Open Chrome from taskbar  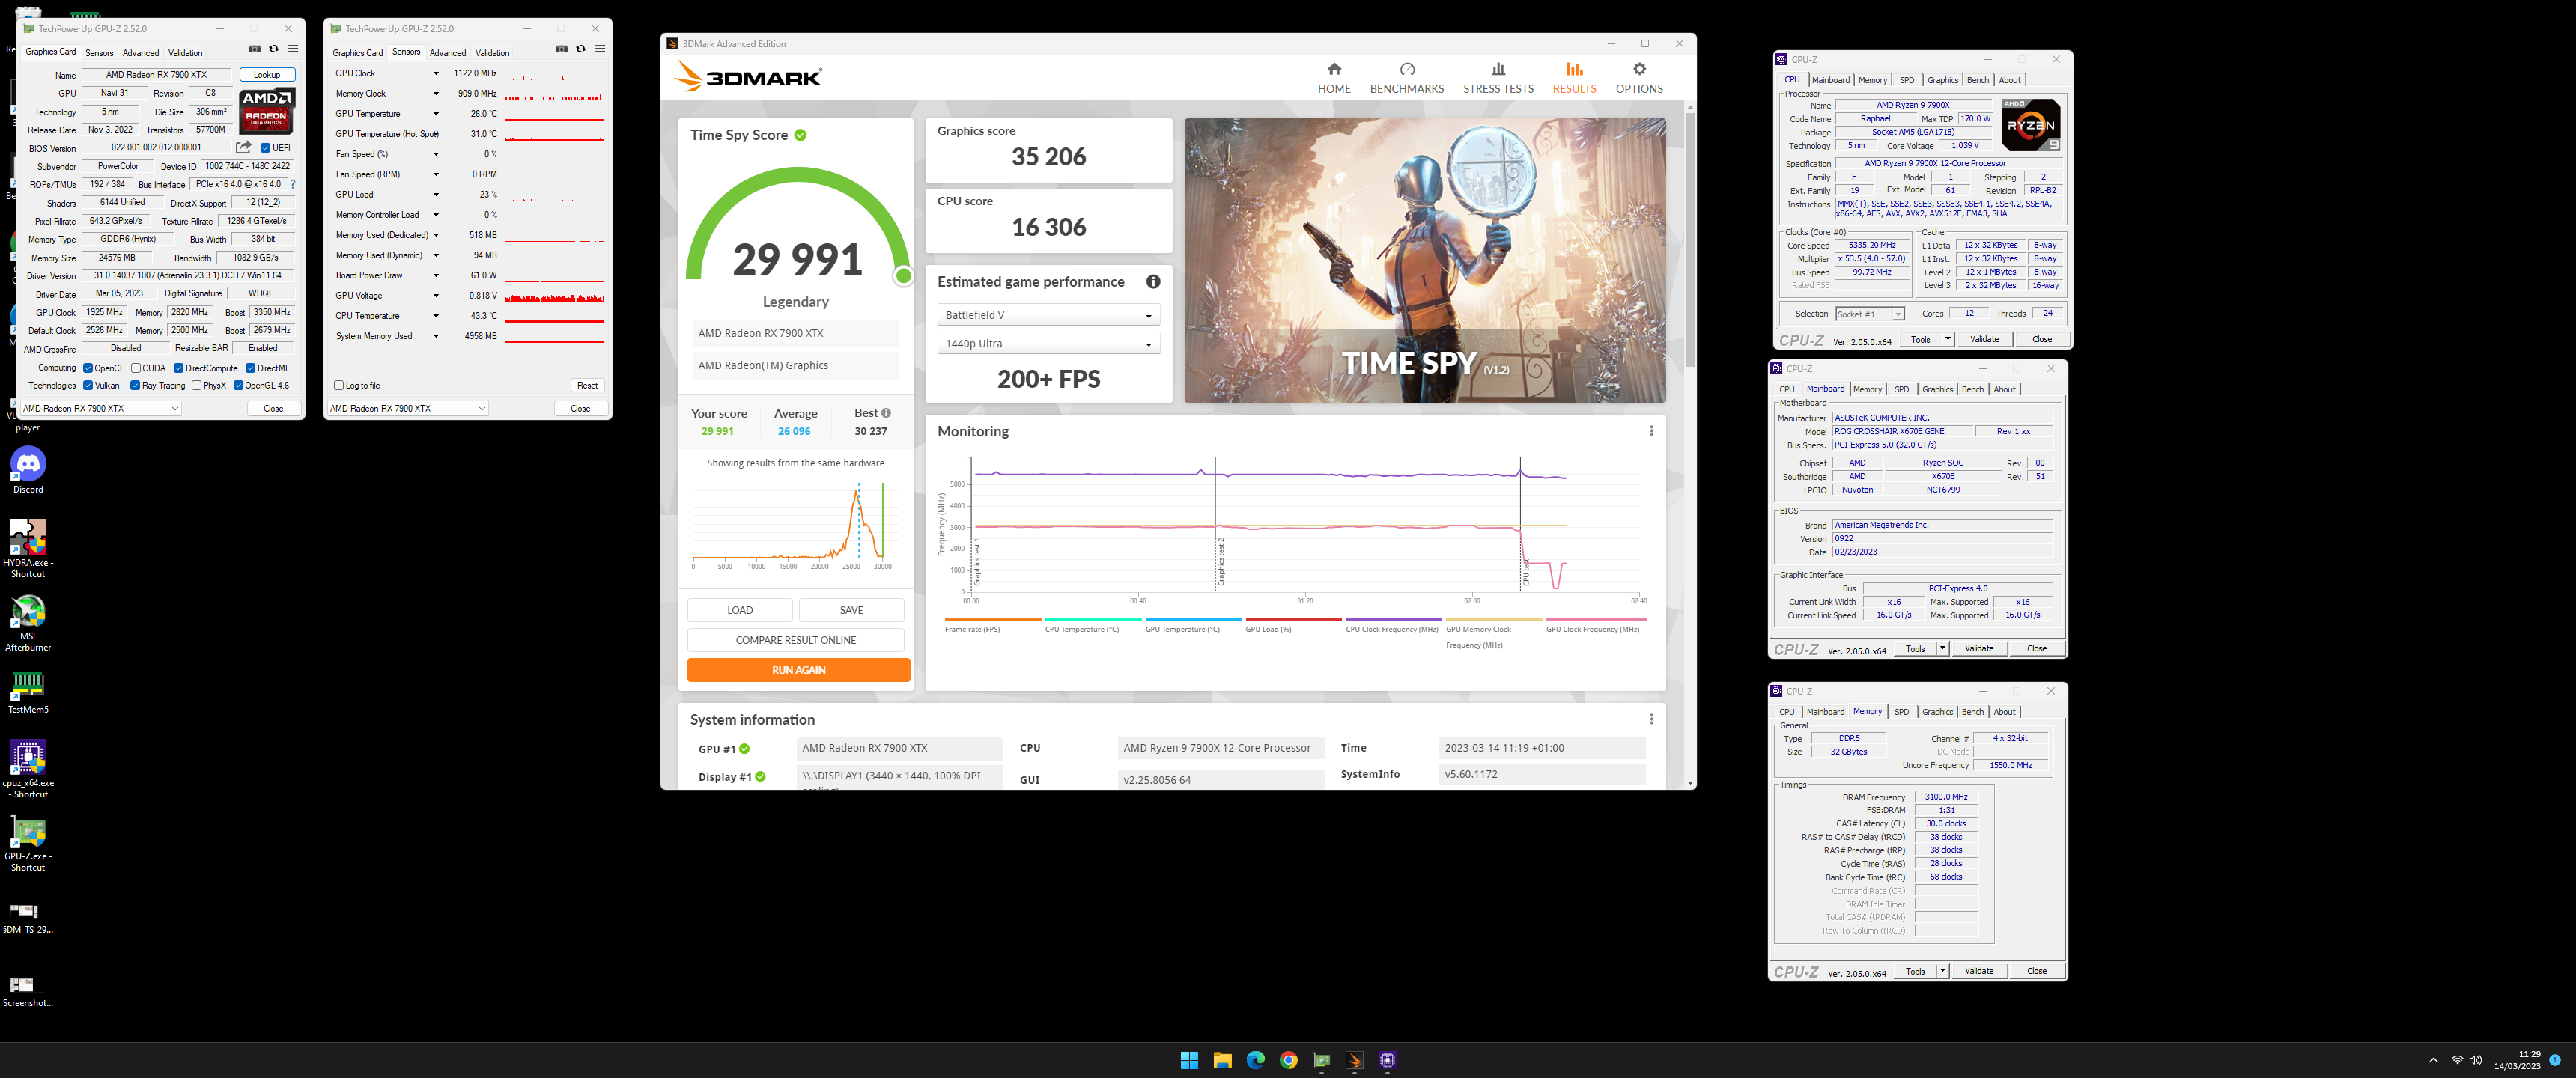(1288, 1060)
